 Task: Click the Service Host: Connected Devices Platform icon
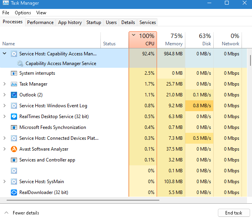[x=14, y=138]
